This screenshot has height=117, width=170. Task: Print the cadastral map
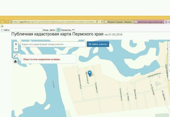(x=15, y=61)
